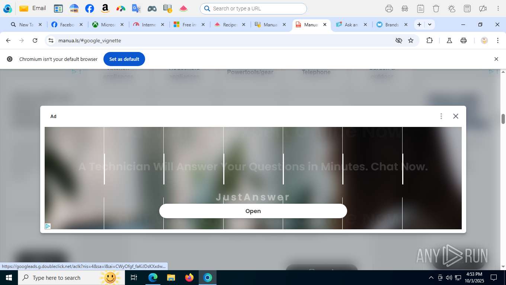Open the globe NEWS shortcut
This screenshot has height=285, width=506.
coord(74,8)
